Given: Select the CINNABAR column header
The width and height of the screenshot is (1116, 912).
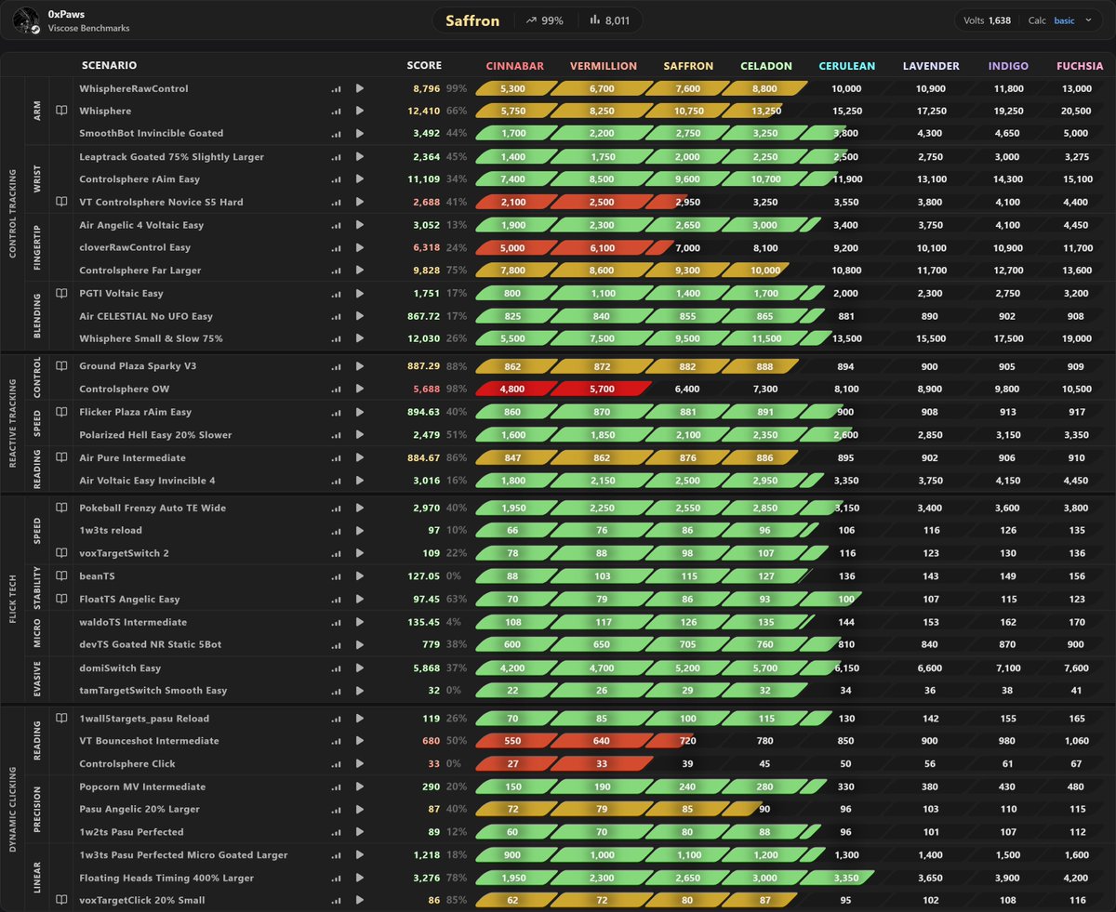Looking at the screenshot, I should click(515, 66).
